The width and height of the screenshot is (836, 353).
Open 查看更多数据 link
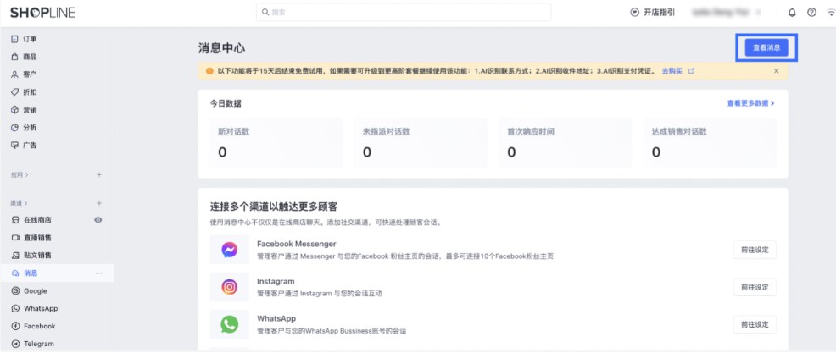click(750, 103)
